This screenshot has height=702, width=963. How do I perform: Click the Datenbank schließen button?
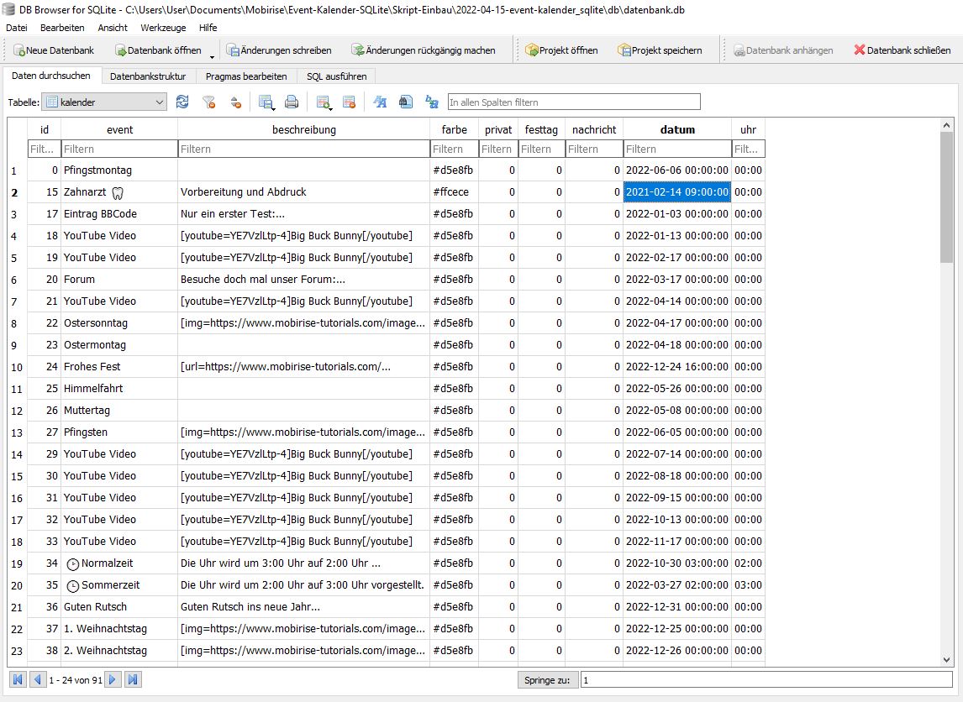point(902,50)
